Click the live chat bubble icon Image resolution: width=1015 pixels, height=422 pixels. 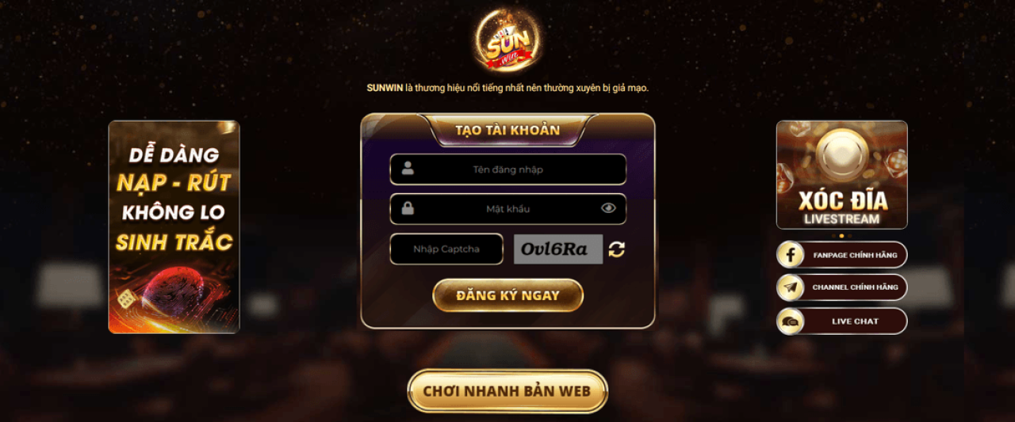(791, 321)
